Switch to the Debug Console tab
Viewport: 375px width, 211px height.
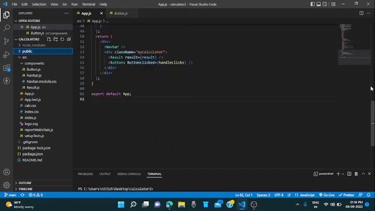coord(129,174)
